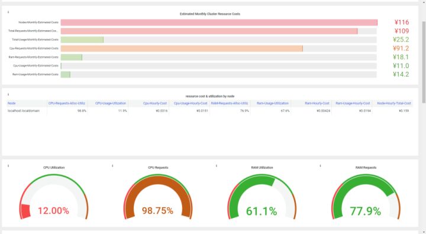Sort by Ram-Usage-Hourly-Cost column header

point(353,104)
